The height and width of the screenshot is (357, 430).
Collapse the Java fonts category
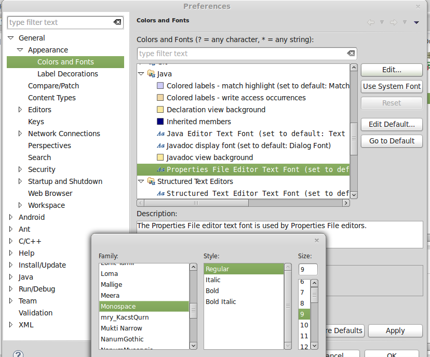pos(141,74)
